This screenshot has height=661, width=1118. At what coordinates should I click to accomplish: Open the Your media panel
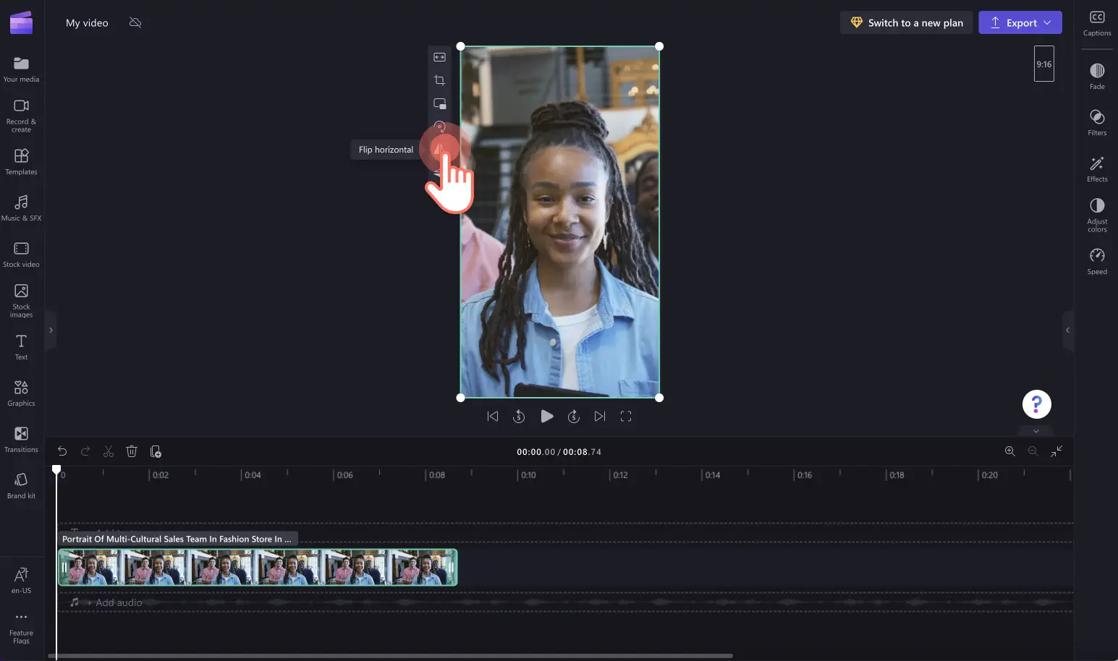pos(21,69)
